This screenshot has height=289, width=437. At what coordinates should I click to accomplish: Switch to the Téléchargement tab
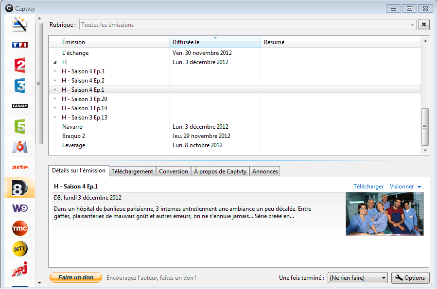132,171
